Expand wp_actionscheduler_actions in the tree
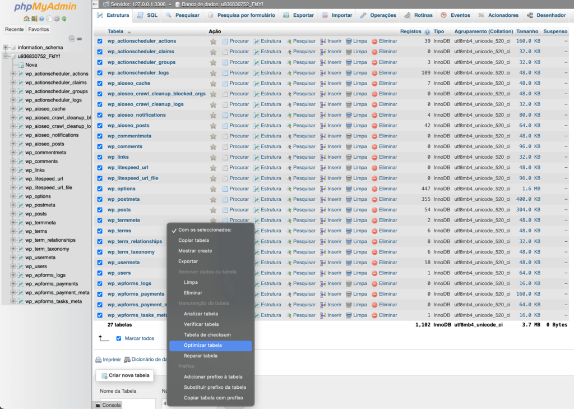574x409 pixels. (x=13, y=73)
